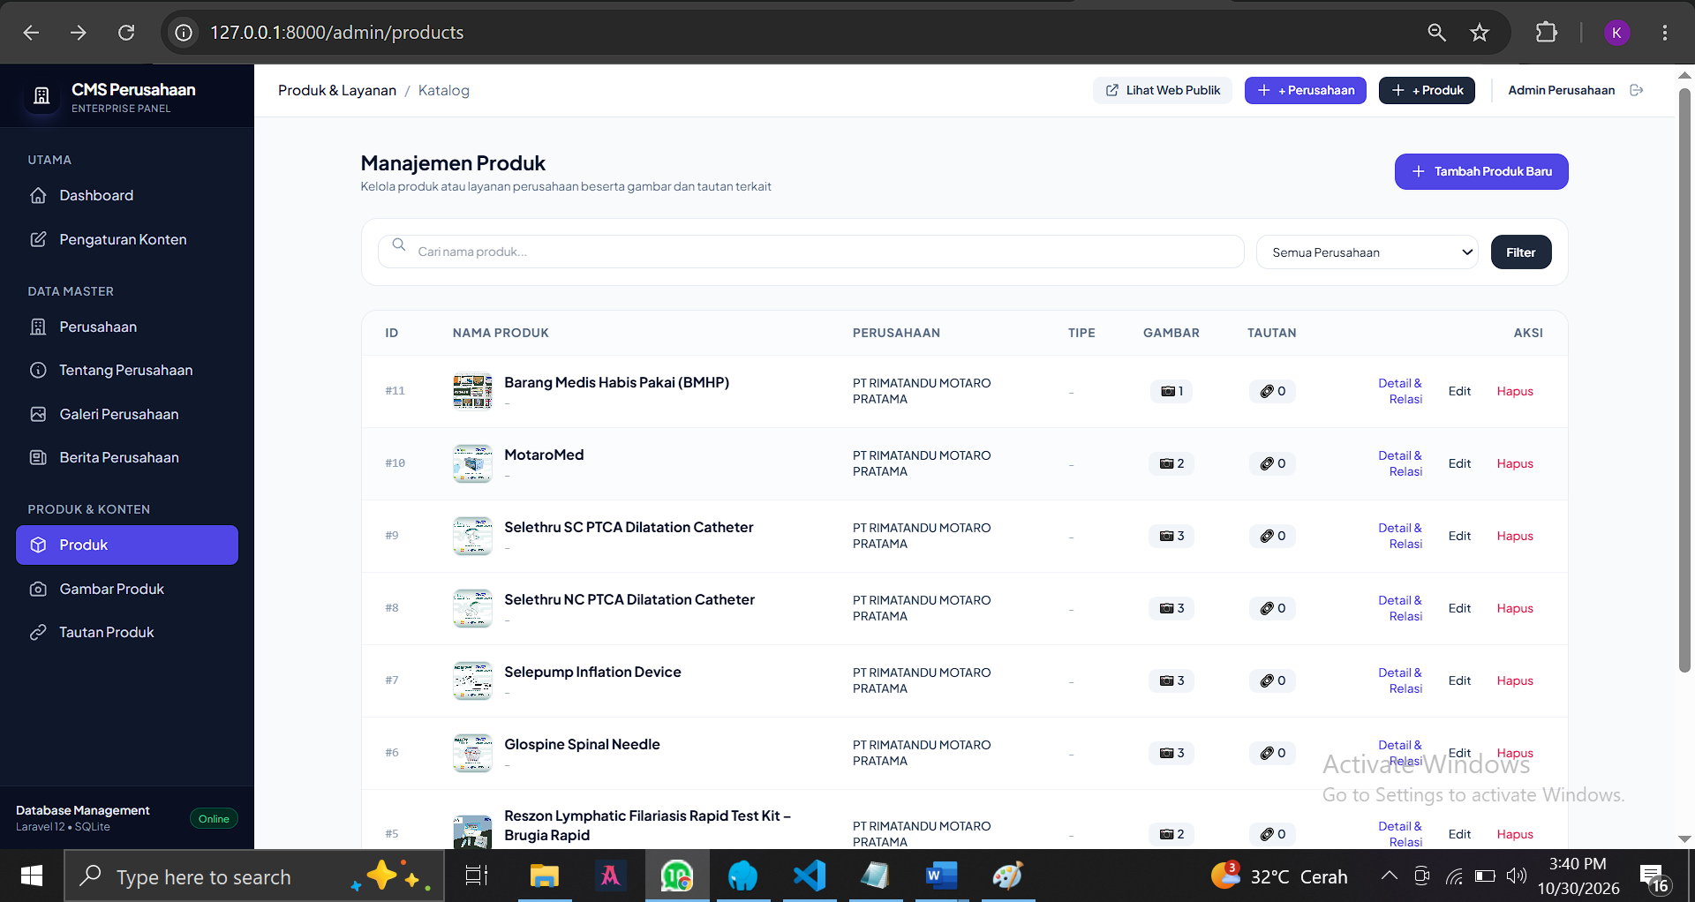
Task: Select the Galeri Perusahaan image icon
Action: coord(38,414)
